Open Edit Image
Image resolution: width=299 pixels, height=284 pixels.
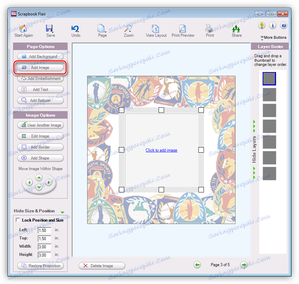[x=41, y=136]
